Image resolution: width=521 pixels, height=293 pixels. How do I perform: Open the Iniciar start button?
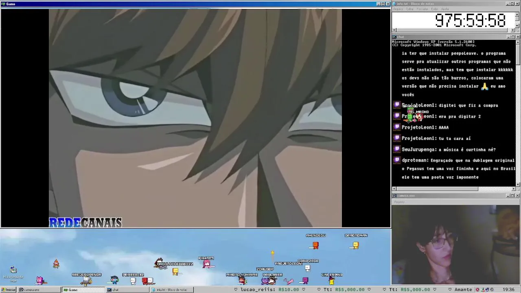coord(9,290)
